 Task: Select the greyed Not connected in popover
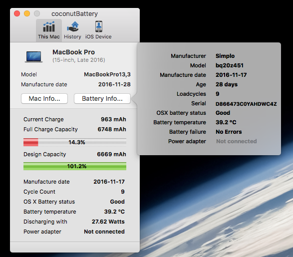237,141
